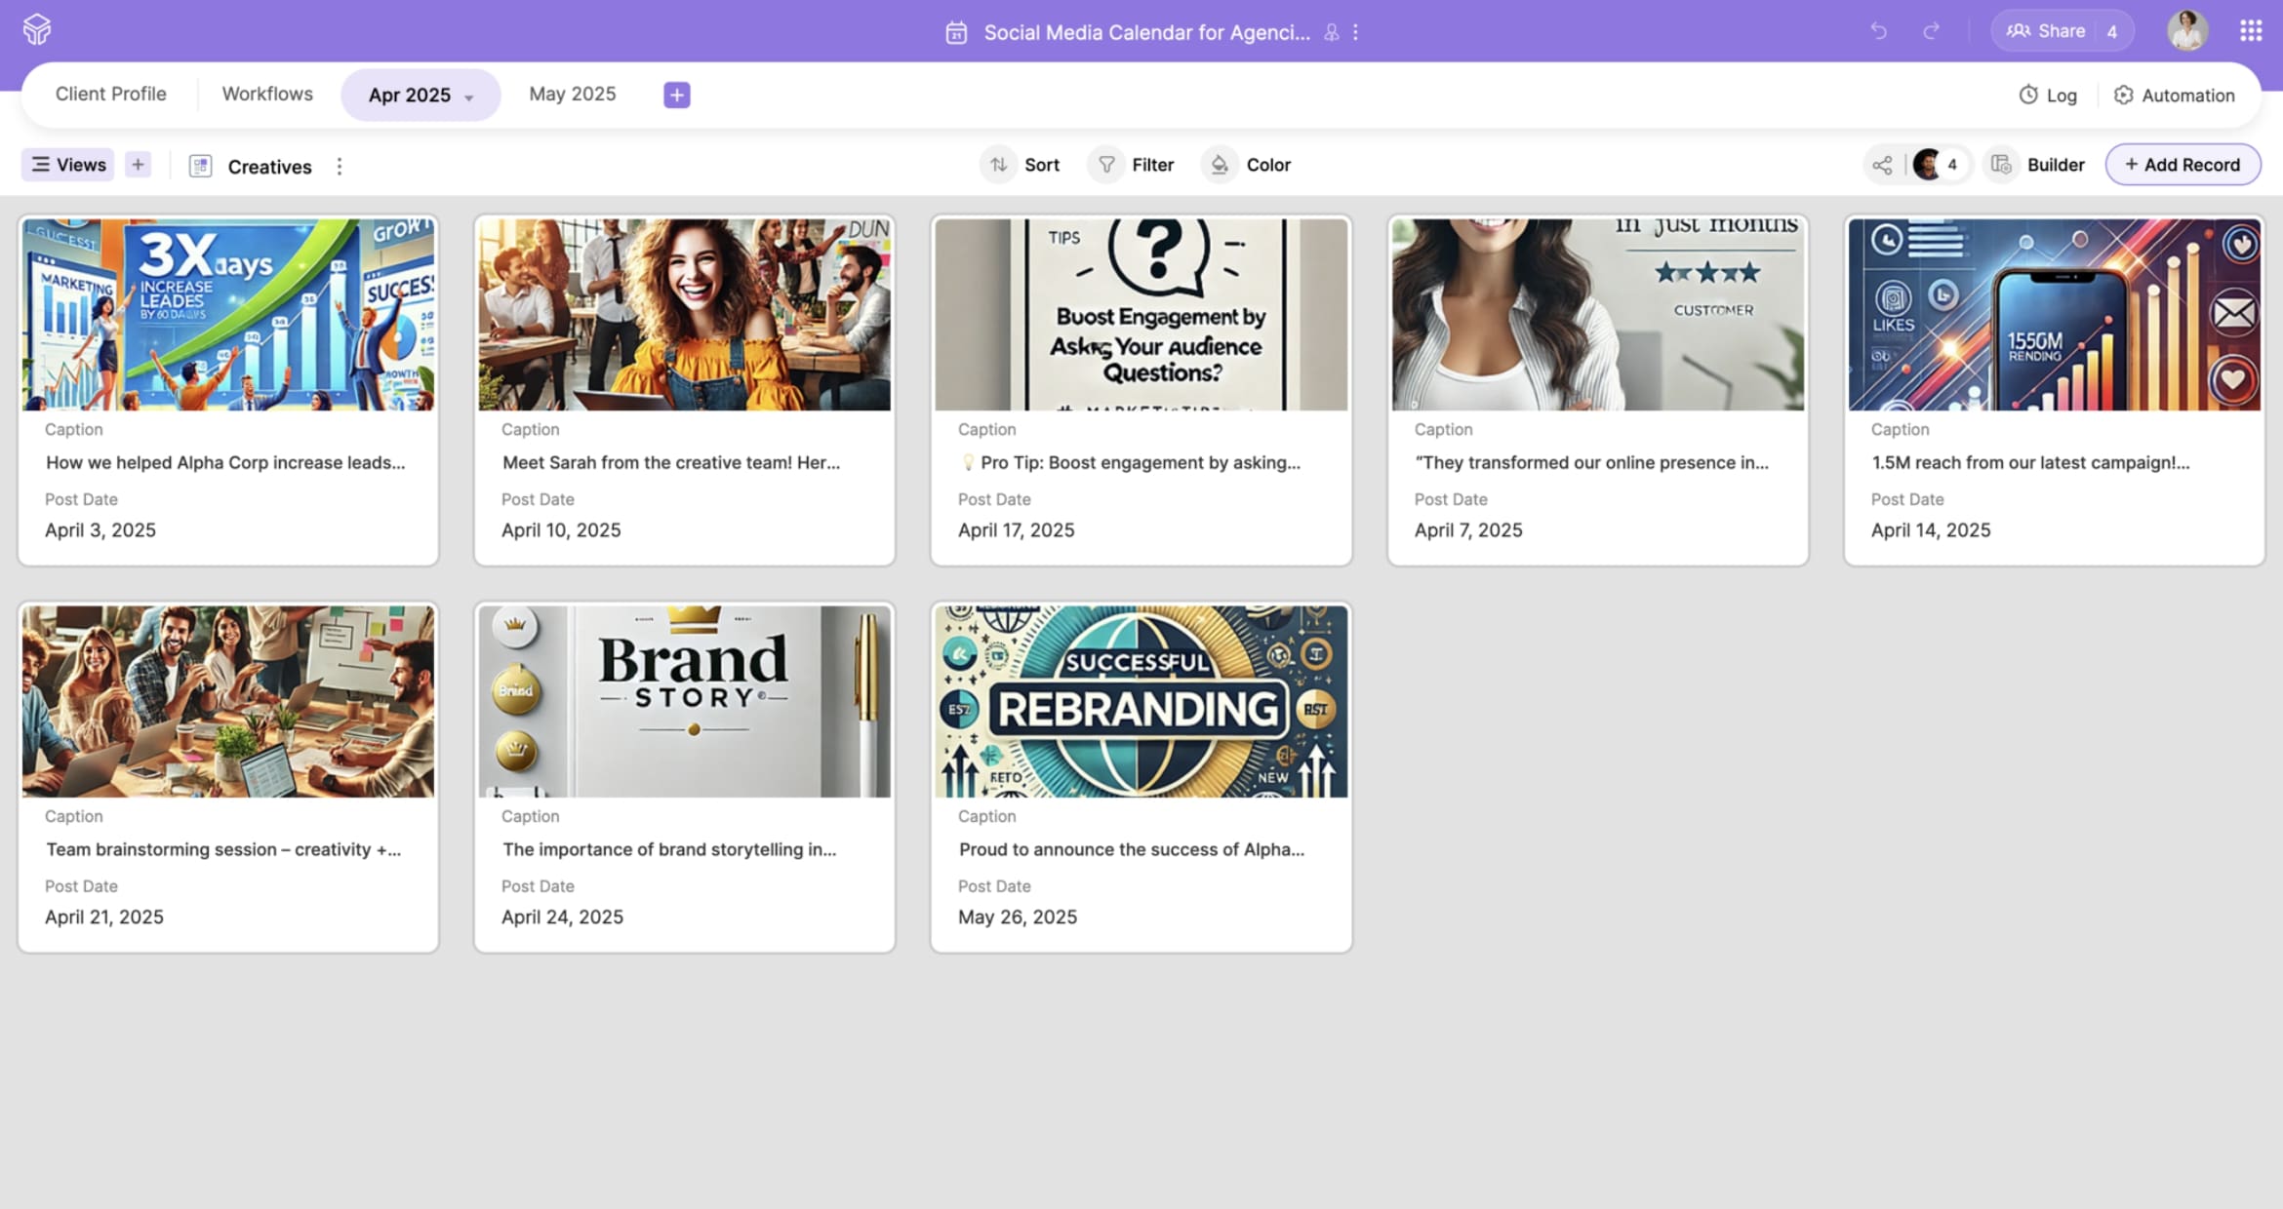Open the Automation panel

pos(2174,95)
